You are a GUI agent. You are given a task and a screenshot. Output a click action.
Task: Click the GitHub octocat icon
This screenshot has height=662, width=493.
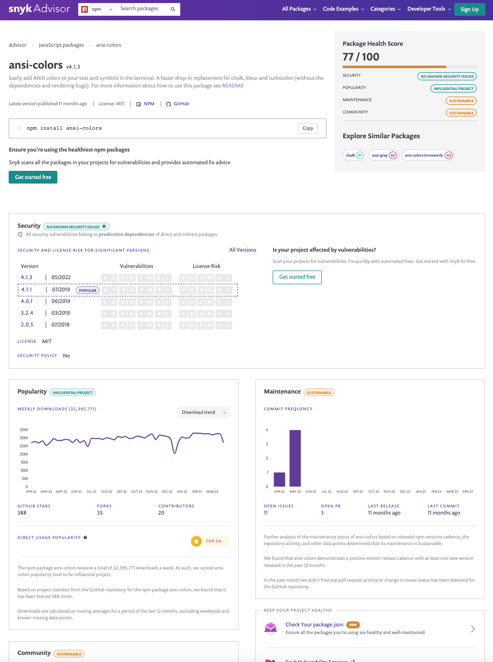[169, 104]
